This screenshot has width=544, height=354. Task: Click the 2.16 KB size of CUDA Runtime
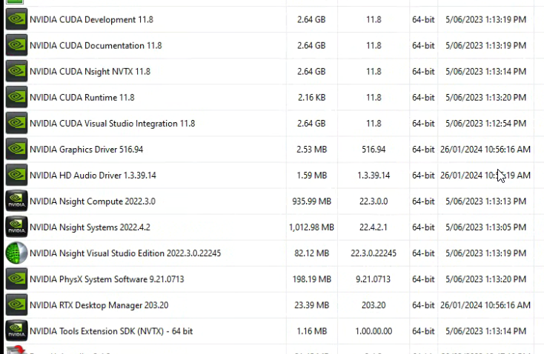(x=311, y=98)
